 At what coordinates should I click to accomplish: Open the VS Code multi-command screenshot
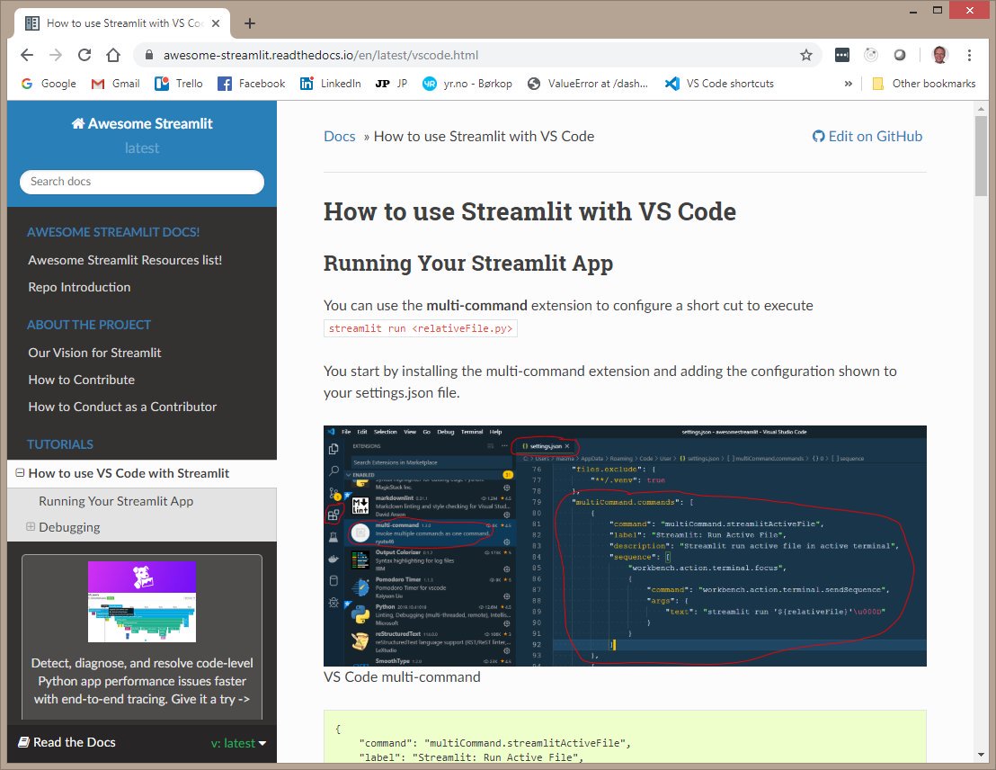pyautogui.click(x=625, y=545)
